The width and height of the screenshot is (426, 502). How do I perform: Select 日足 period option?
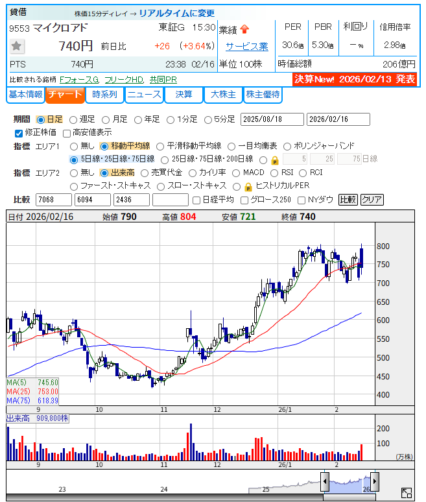point(41,120)
